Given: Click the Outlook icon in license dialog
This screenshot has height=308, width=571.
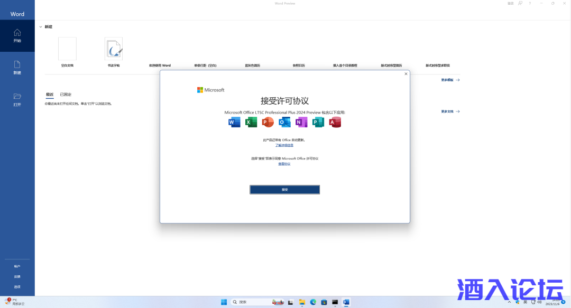Looking at the screenshot, I should 284,122.
